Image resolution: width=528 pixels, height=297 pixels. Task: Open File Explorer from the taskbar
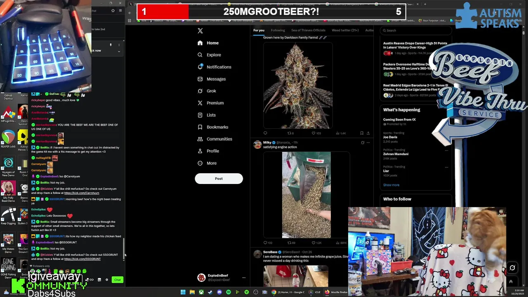192,292
